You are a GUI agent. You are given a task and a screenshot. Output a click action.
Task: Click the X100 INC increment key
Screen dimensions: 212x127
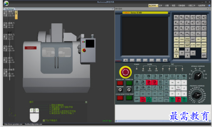click(x=166, y=94)
